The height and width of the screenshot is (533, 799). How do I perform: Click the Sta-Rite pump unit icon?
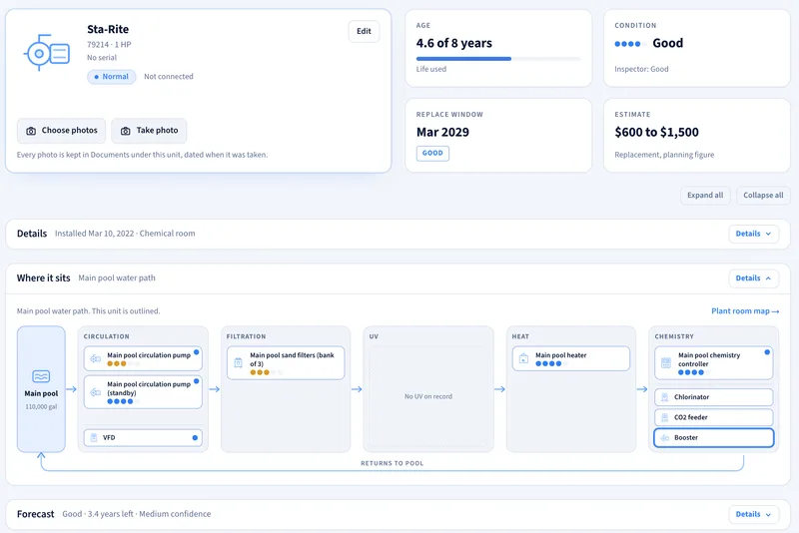pyautogui.click(x=47, y=53)
